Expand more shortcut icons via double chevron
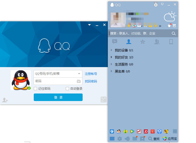Image resolution: width=196 pixels, height=143 pixels. (160, 26)
